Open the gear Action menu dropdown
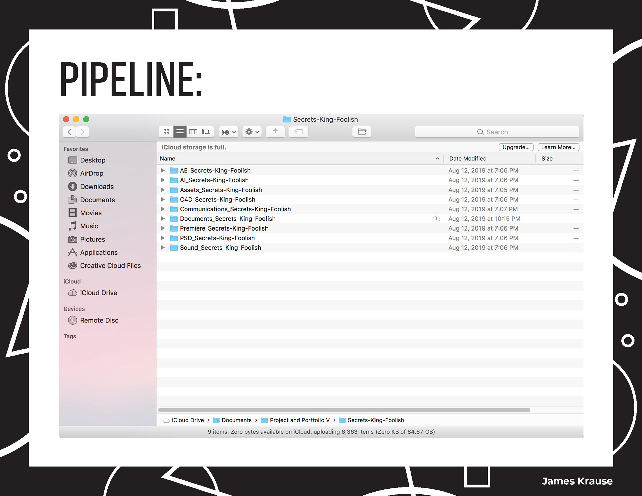 (252, 132)
